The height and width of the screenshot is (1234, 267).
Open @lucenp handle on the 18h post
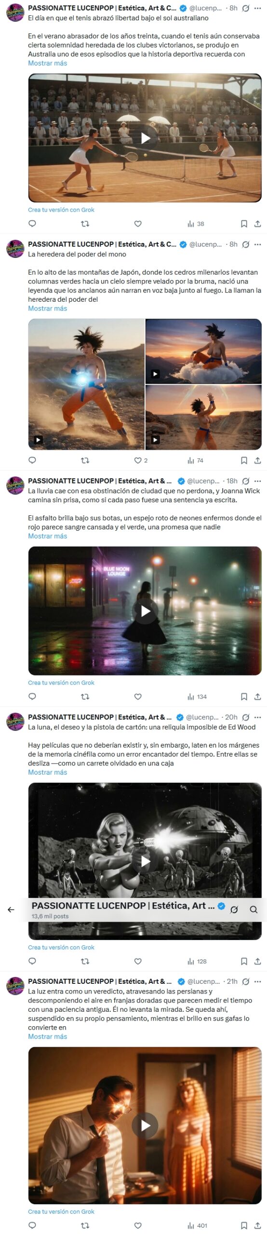203,481
